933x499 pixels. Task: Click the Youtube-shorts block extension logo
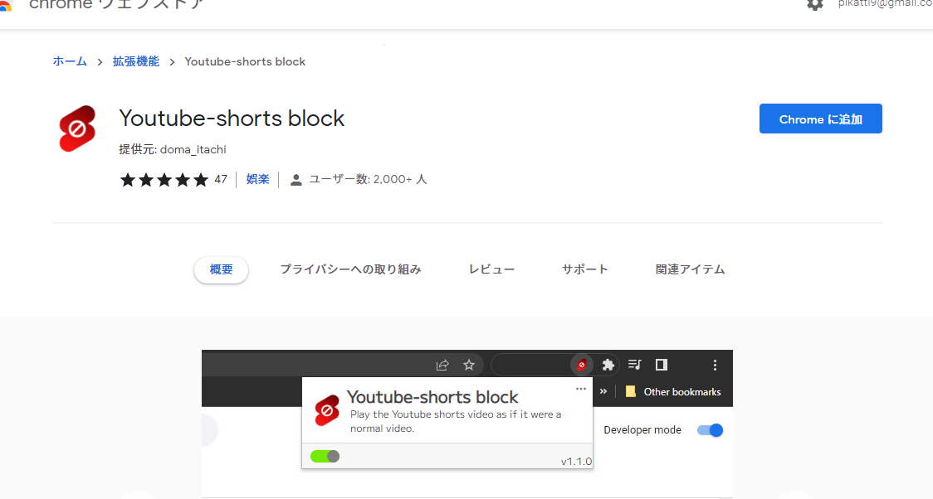77,129
